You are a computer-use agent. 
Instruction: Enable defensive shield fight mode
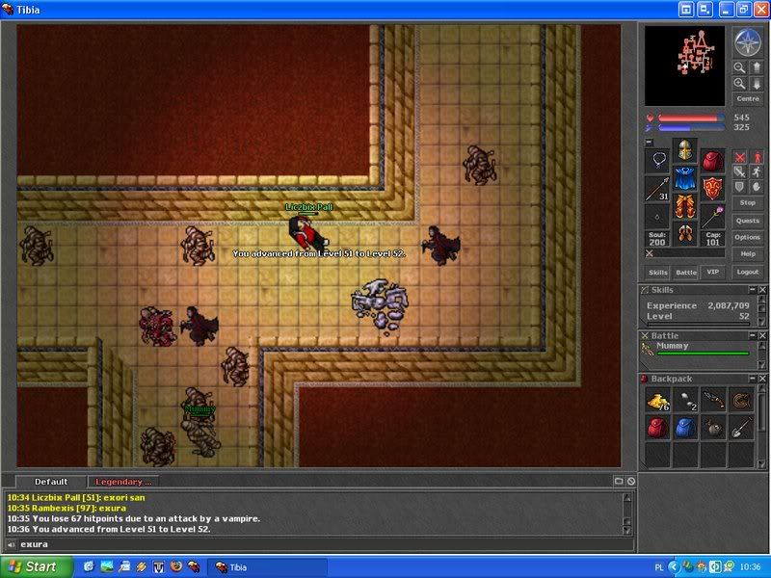[x=740, y=187]
